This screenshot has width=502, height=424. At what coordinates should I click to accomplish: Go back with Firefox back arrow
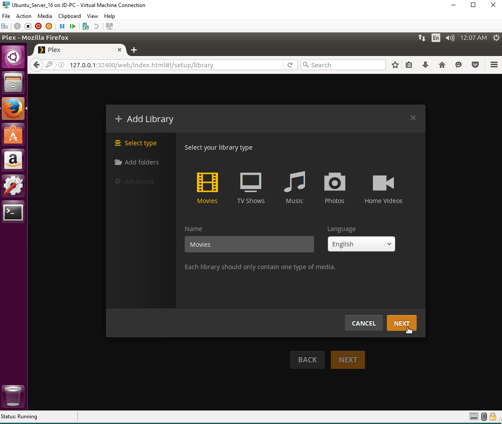tap(36, 65)
